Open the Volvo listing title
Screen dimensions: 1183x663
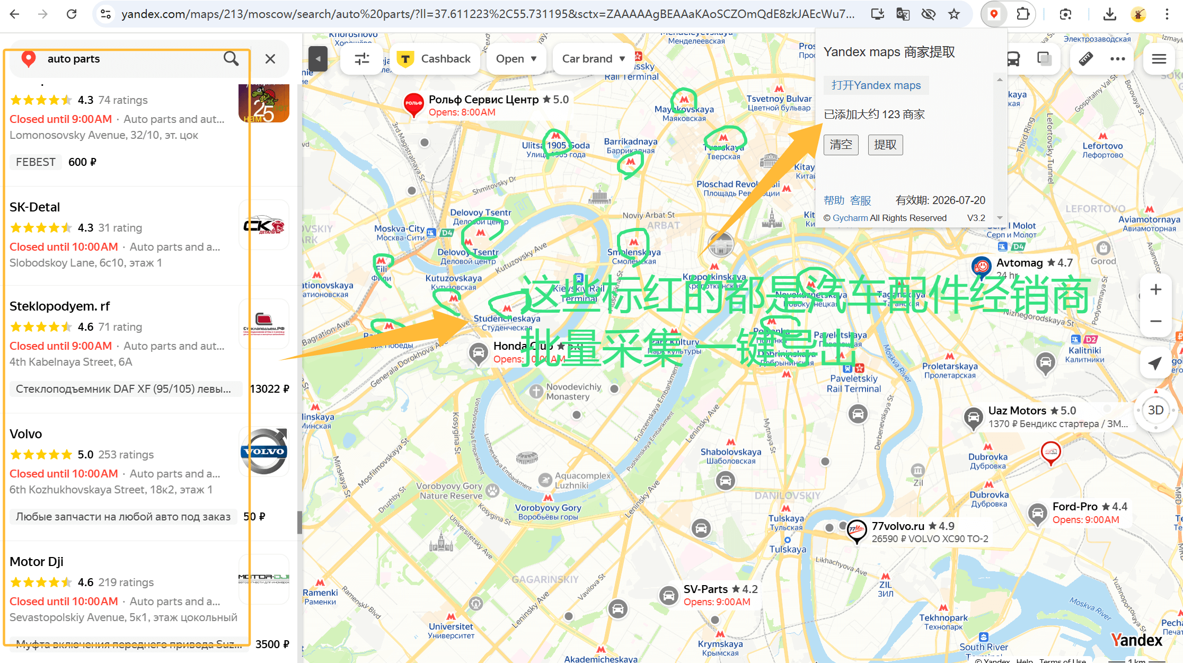click(25, 434)
